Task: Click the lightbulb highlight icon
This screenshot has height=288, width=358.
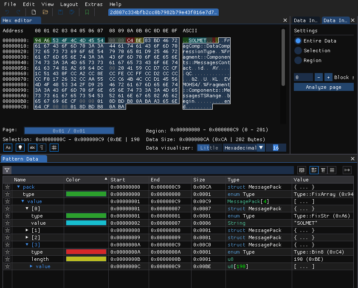Action: pyautogui.click(x=20, y=147)
